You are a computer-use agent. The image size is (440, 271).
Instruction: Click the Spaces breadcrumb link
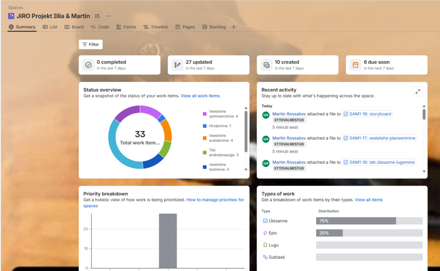15,8
